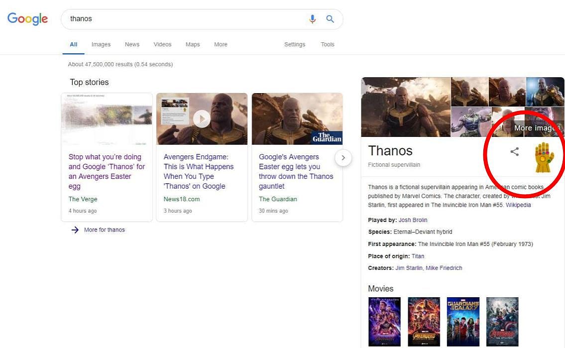Click the share icon in the Thanos panel

coord(514,152)
